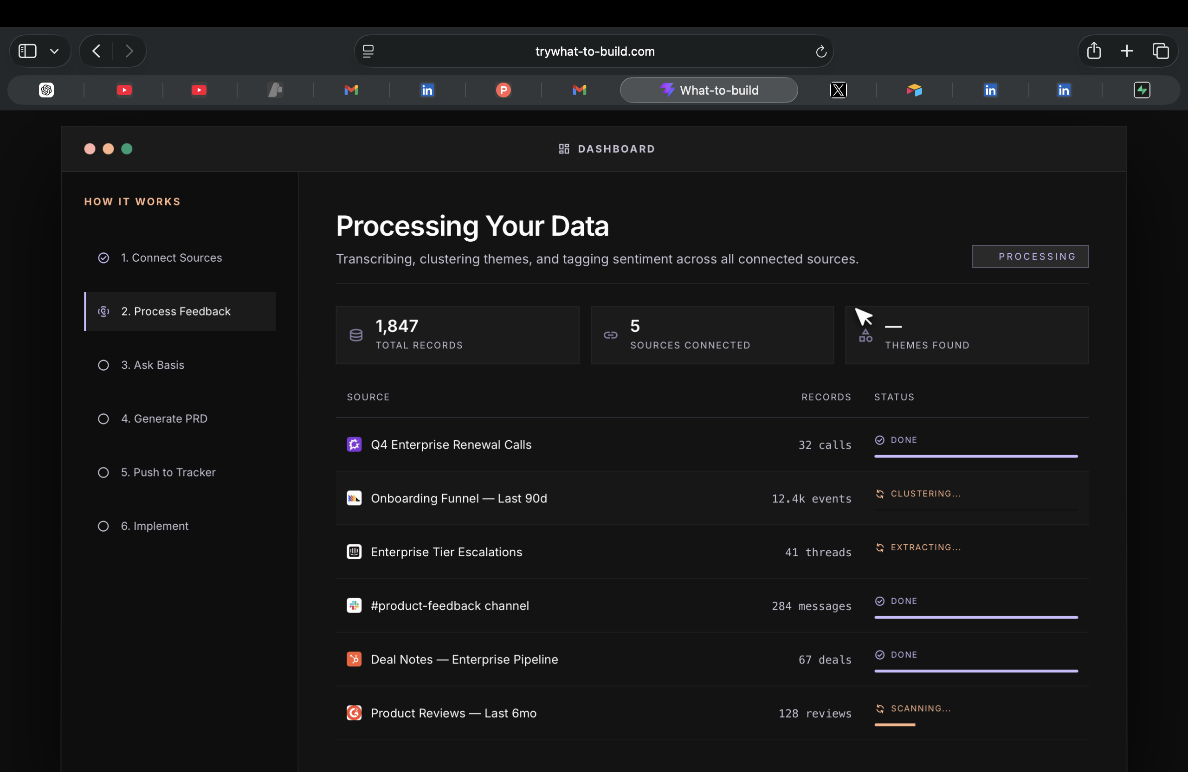1188x772 pixels.
Task: Click the PROCESSING status button
Action: (x=1030, y=257)
